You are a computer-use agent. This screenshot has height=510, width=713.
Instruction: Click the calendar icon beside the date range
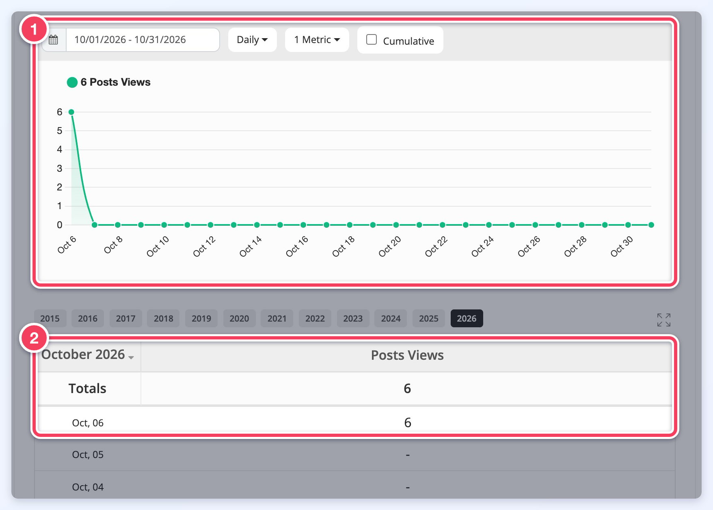tap(53, 40)
